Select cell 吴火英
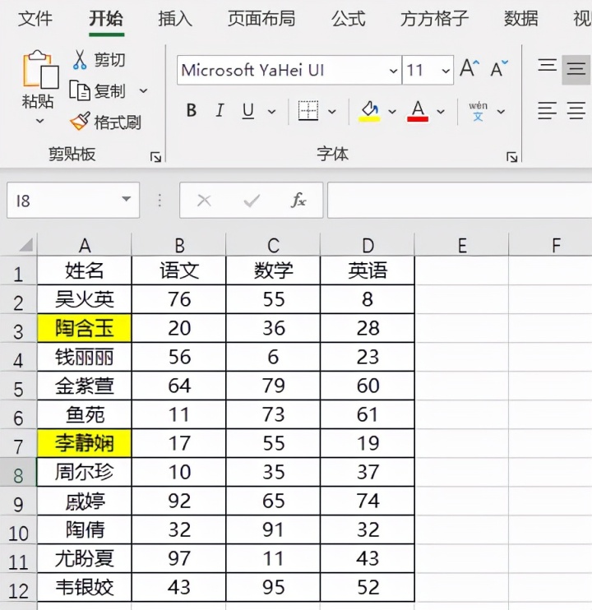Viewport: 592px width, 610px height. pyautogui.click(x=85, y=299)
